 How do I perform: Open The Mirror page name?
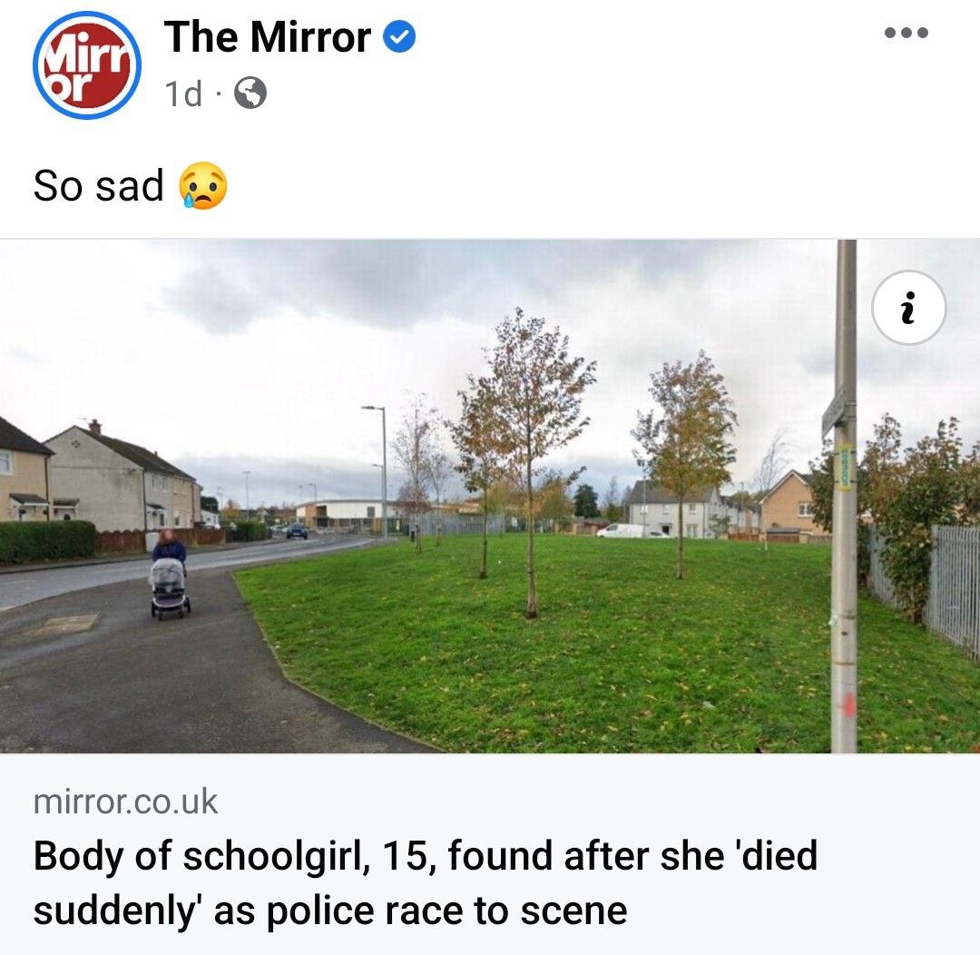point(268,36)
